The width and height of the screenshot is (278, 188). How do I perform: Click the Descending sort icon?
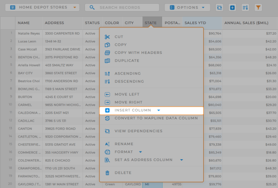tap(107, 81)
